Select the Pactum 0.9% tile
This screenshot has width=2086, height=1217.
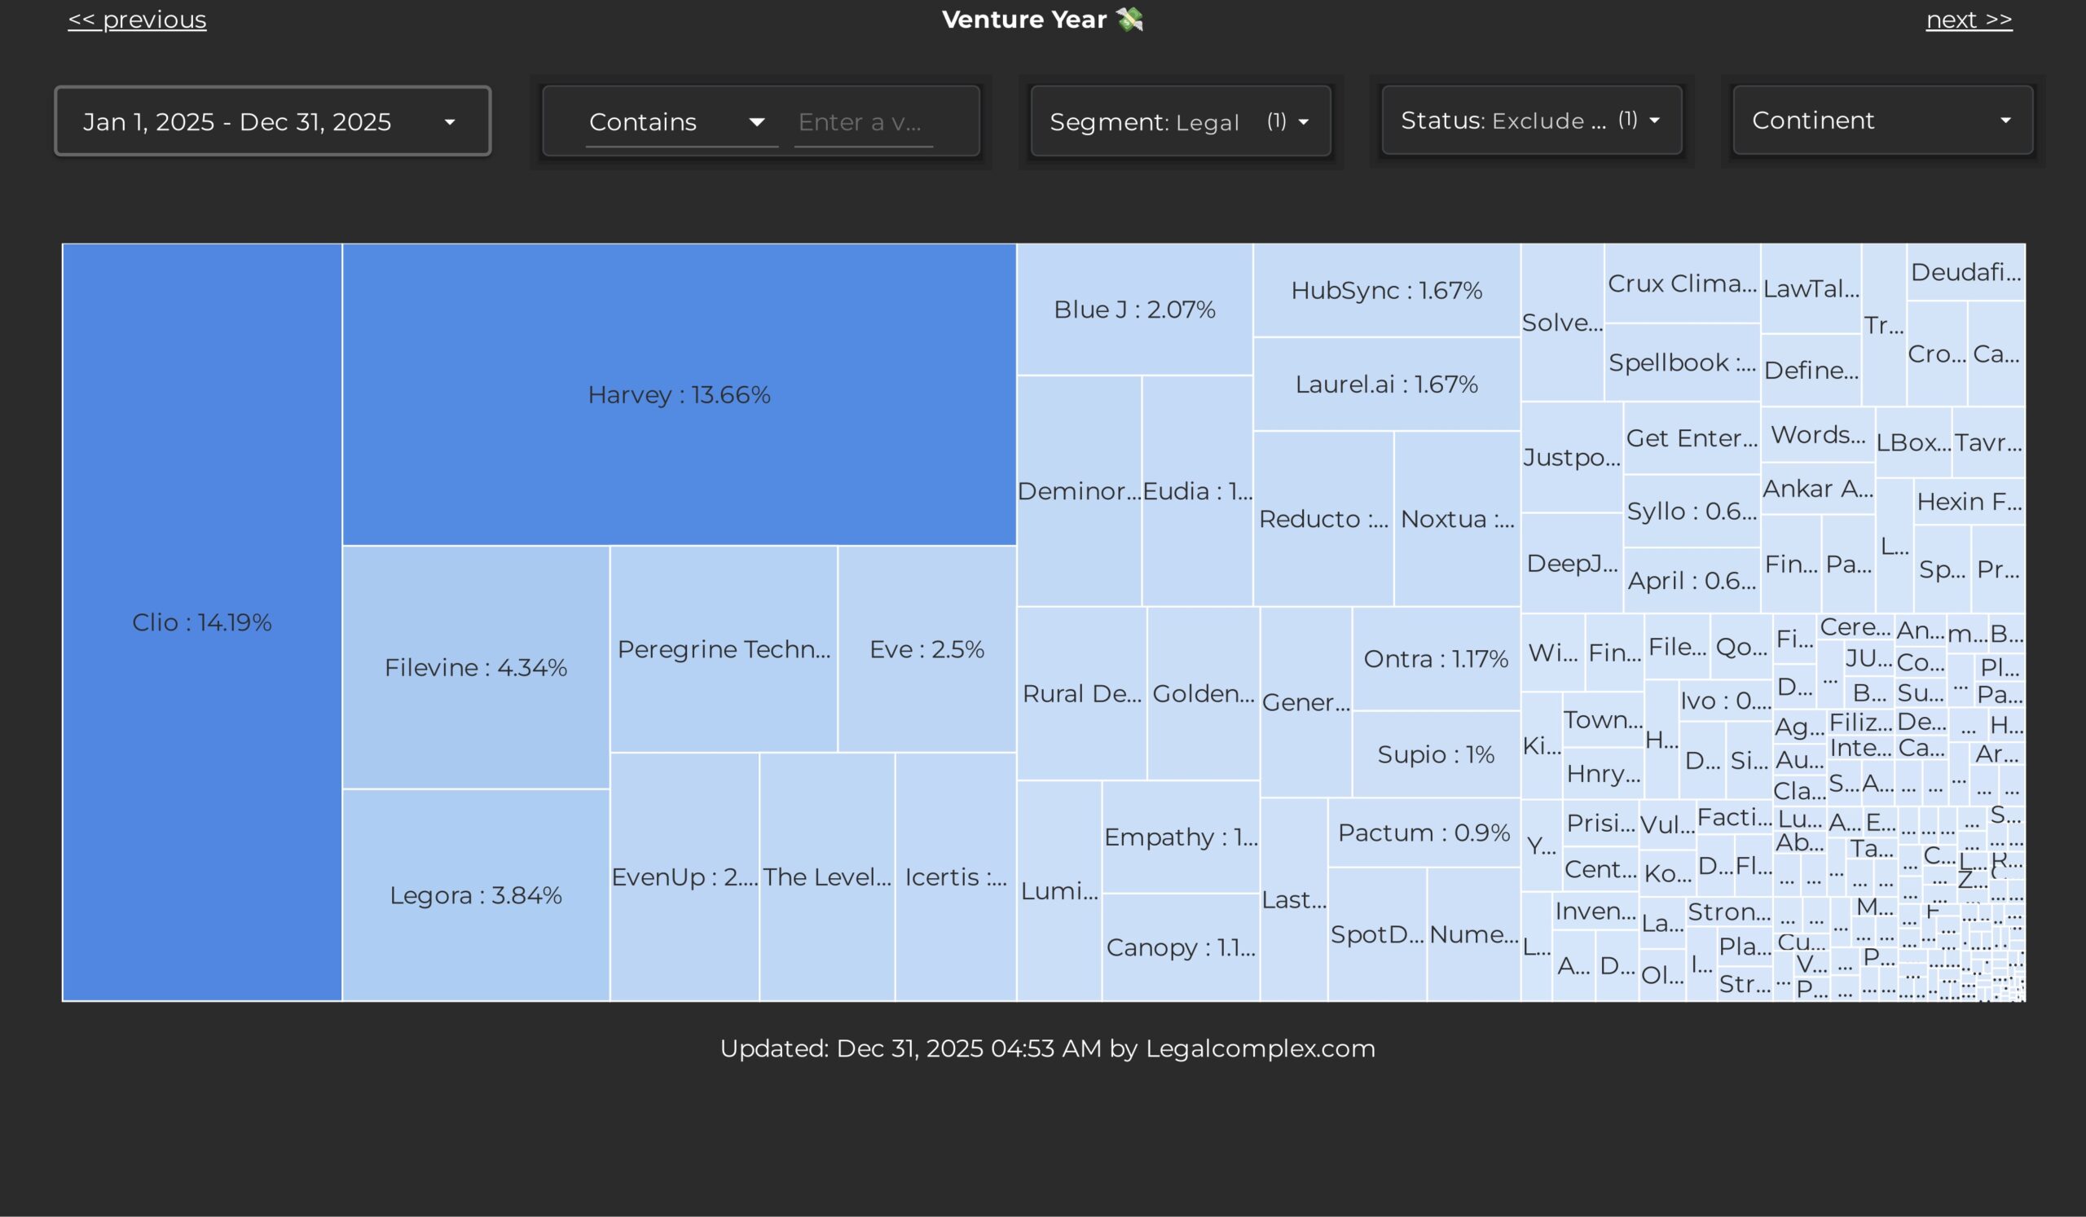[1424, 833]
